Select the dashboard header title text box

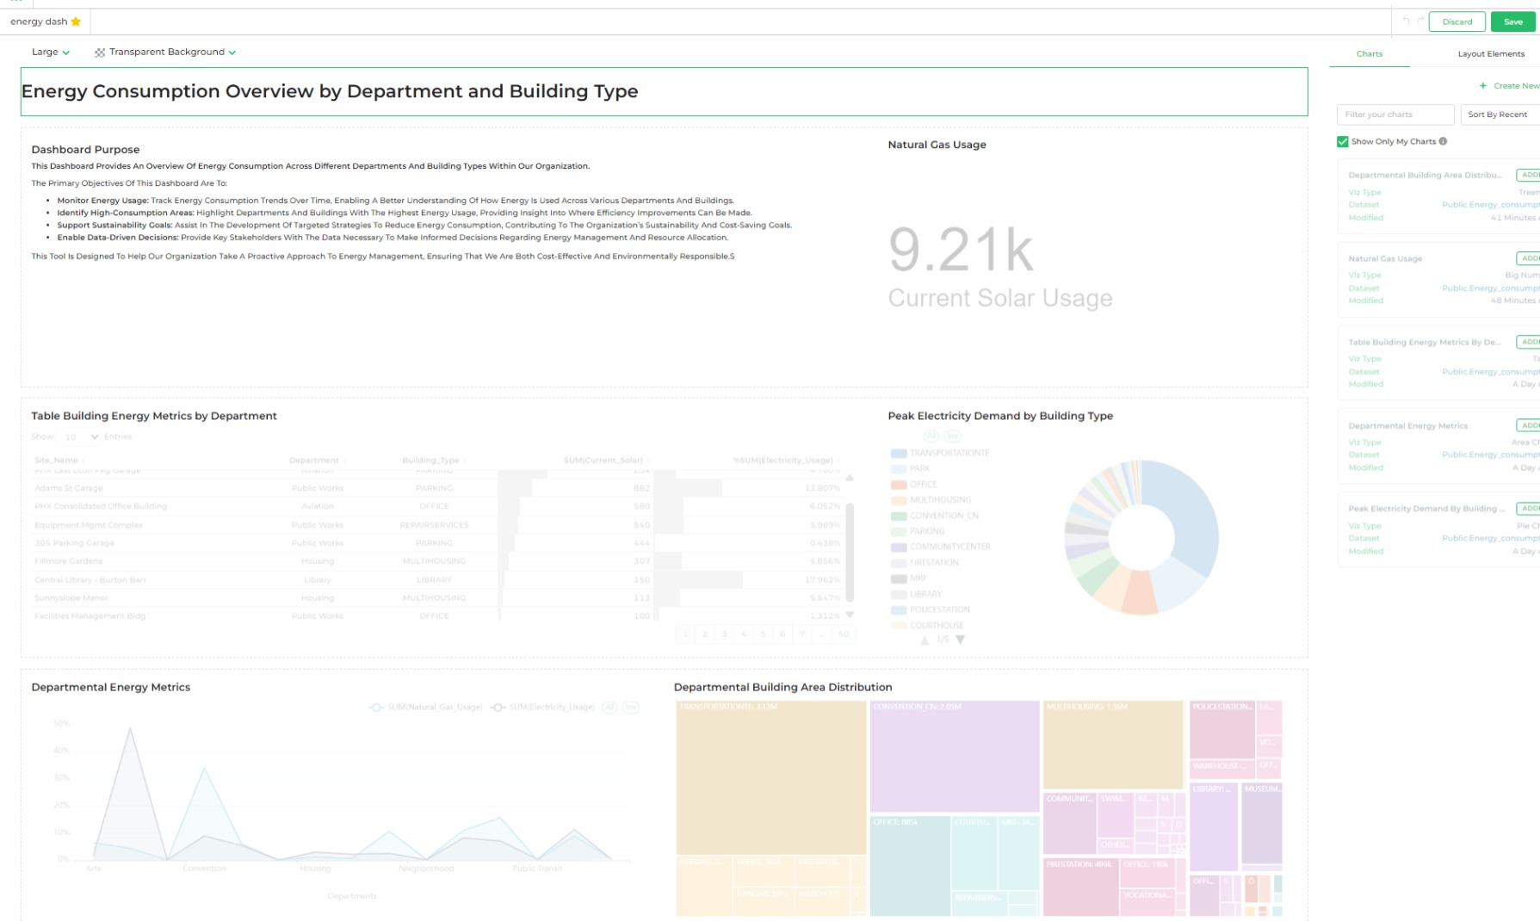click(664, 91)
